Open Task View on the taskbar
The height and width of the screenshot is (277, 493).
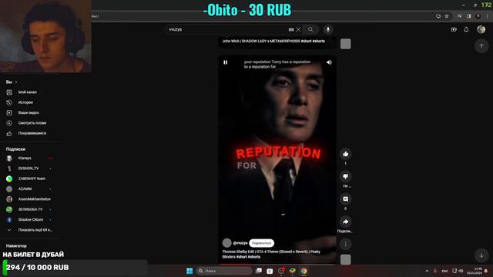[259, 271]
